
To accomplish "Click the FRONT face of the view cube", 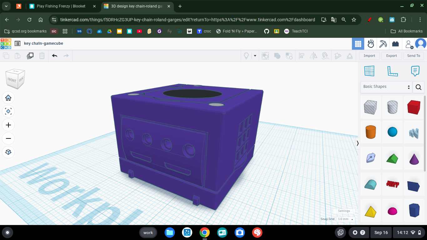I will click(x=12, y=80).
